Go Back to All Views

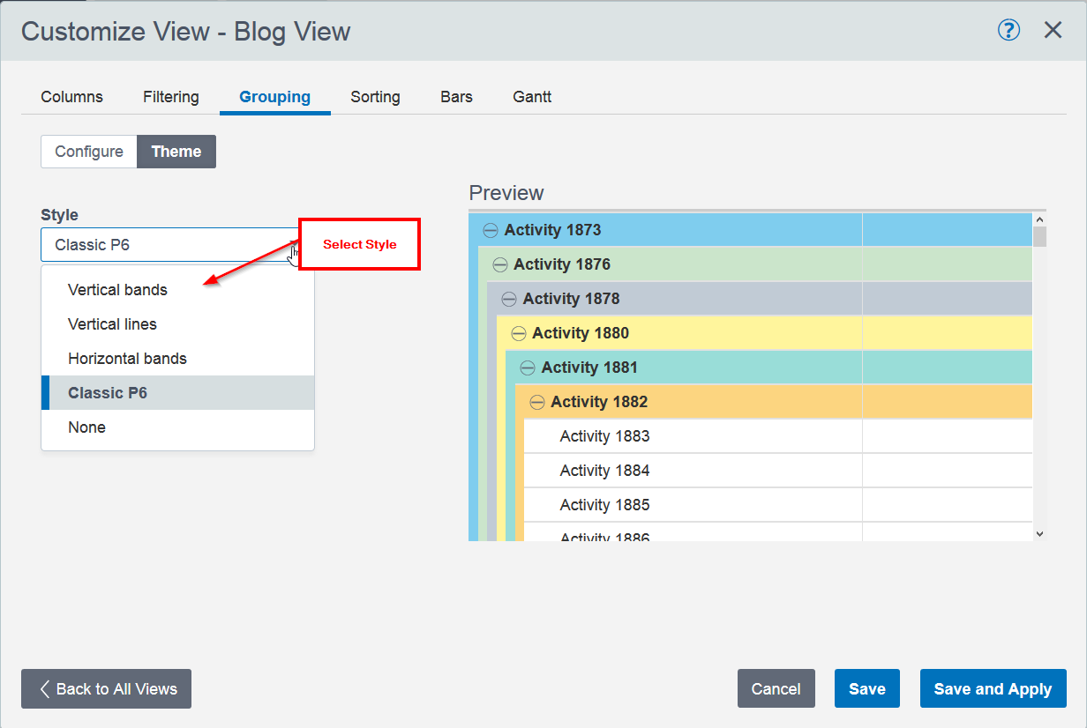[107, 689]
